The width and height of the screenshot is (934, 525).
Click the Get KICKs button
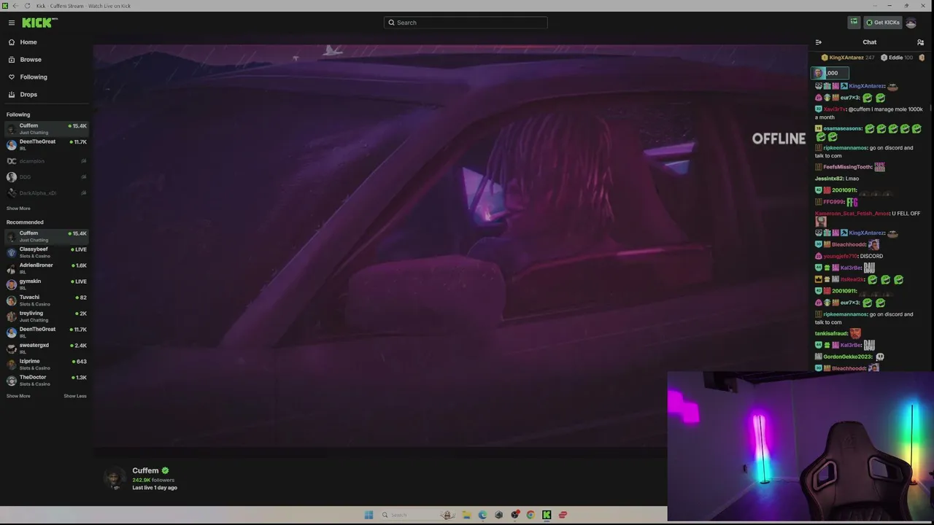coord(883,23)
